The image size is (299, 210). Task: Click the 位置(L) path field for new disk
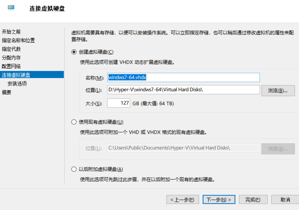click(183, 90)
